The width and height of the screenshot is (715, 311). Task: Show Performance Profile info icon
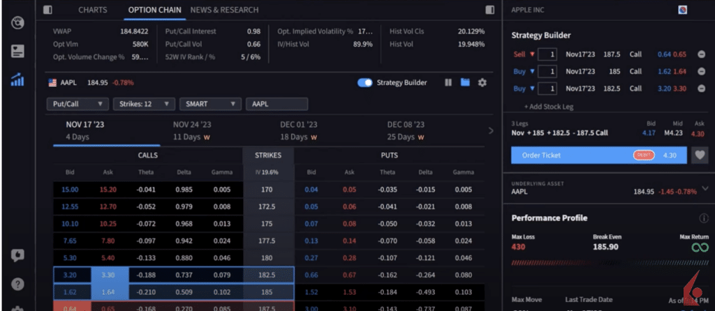(x=704, y=218)
